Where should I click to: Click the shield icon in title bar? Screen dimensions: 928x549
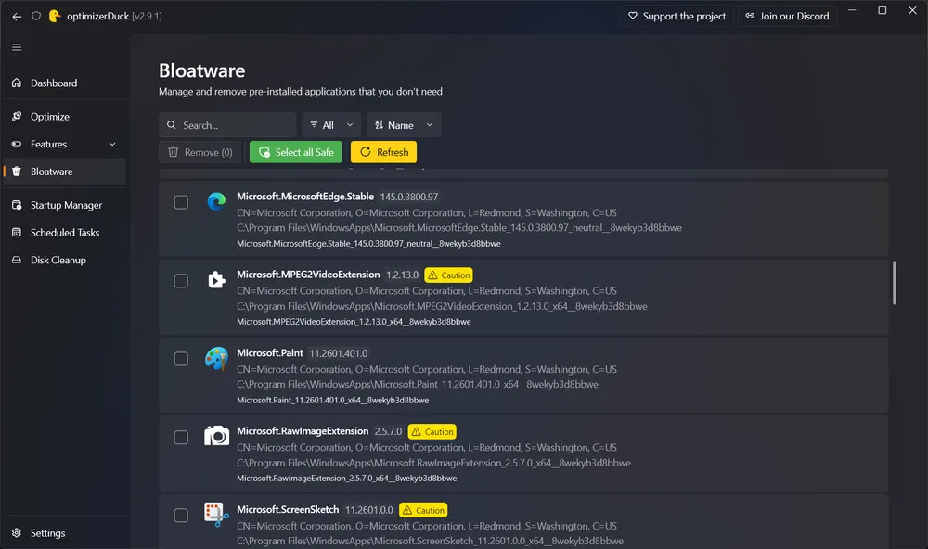(36, 16)
